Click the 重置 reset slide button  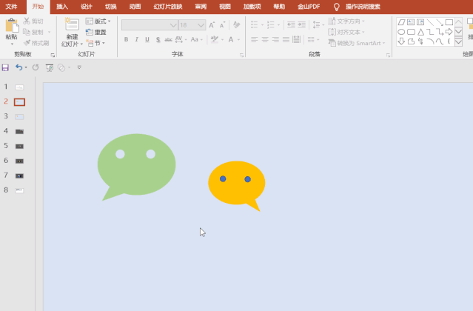(96, 32)
